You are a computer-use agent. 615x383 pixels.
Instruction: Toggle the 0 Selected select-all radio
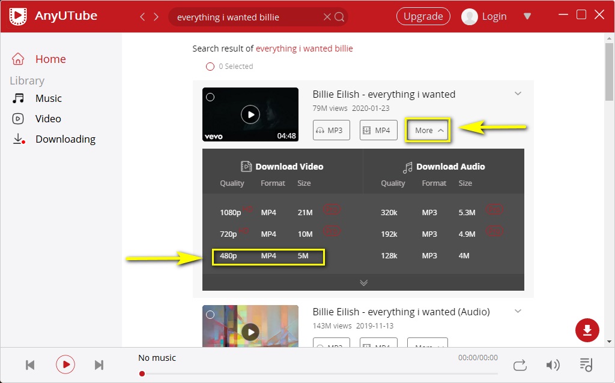pos(210,67)
